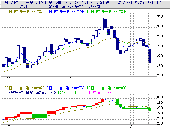Click the date 21/10/11 in the header row
The image size is (170, 130).
(x=27, y=7)
